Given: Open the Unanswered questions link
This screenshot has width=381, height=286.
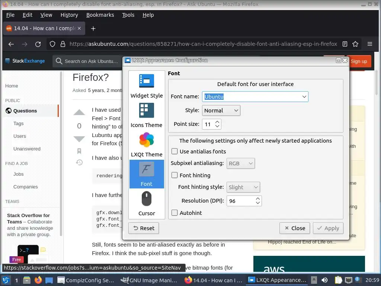Looking at the screenshot, I should (x=27, y=149).
